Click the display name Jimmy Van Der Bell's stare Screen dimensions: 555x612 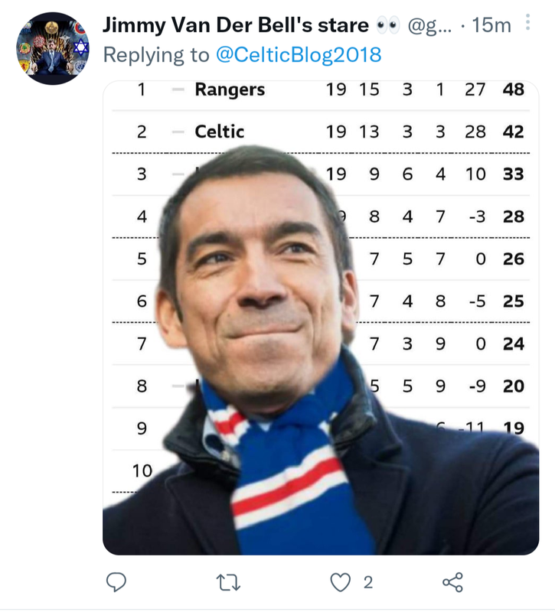coord(236,25)
